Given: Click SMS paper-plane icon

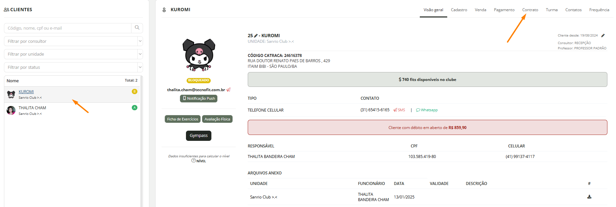Looking at the screenshot, I should (x=395, y=110).
